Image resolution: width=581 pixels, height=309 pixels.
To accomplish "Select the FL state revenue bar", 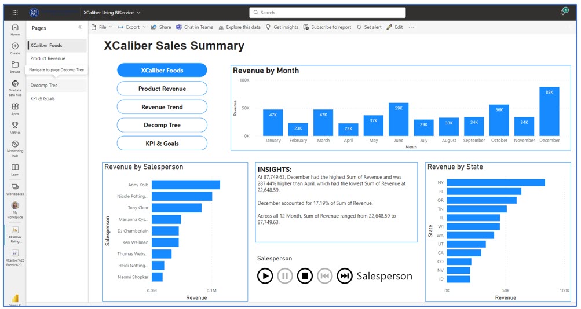I will click(484, 192).
